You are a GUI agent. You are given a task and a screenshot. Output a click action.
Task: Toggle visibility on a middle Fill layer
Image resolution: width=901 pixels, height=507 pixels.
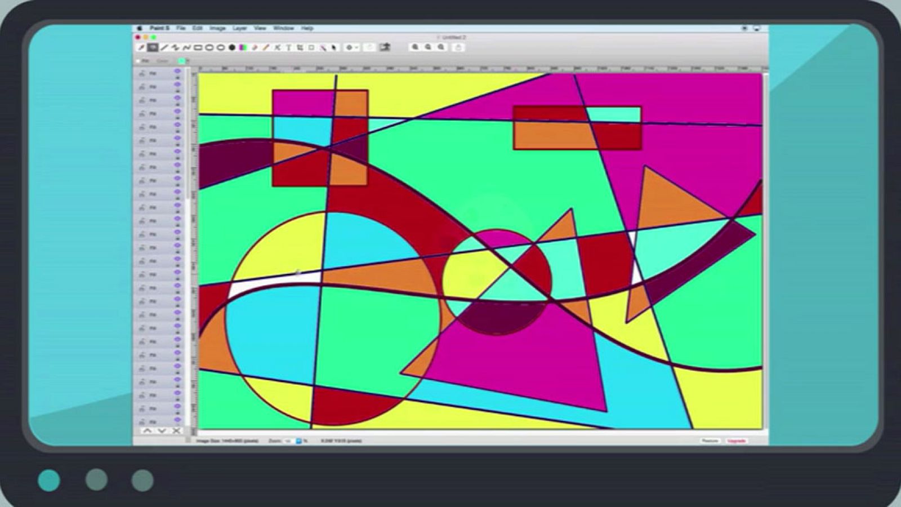click(177, 245)
